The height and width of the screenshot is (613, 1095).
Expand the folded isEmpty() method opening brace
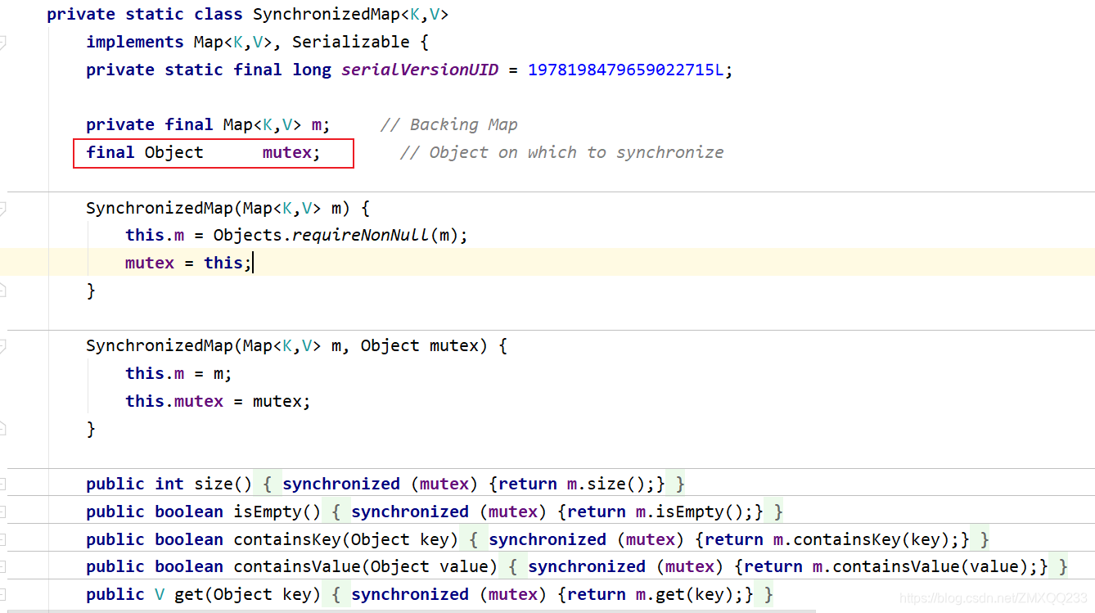click(336, 512)
